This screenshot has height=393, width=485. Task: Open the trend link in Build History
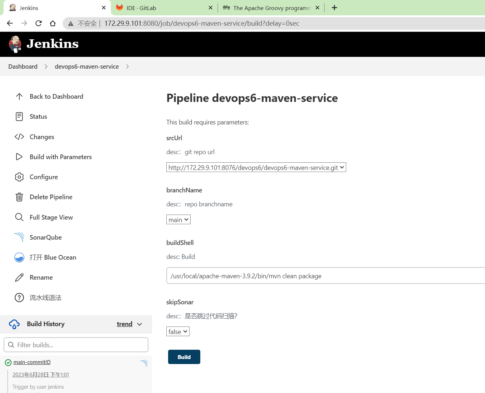point(124,324)
